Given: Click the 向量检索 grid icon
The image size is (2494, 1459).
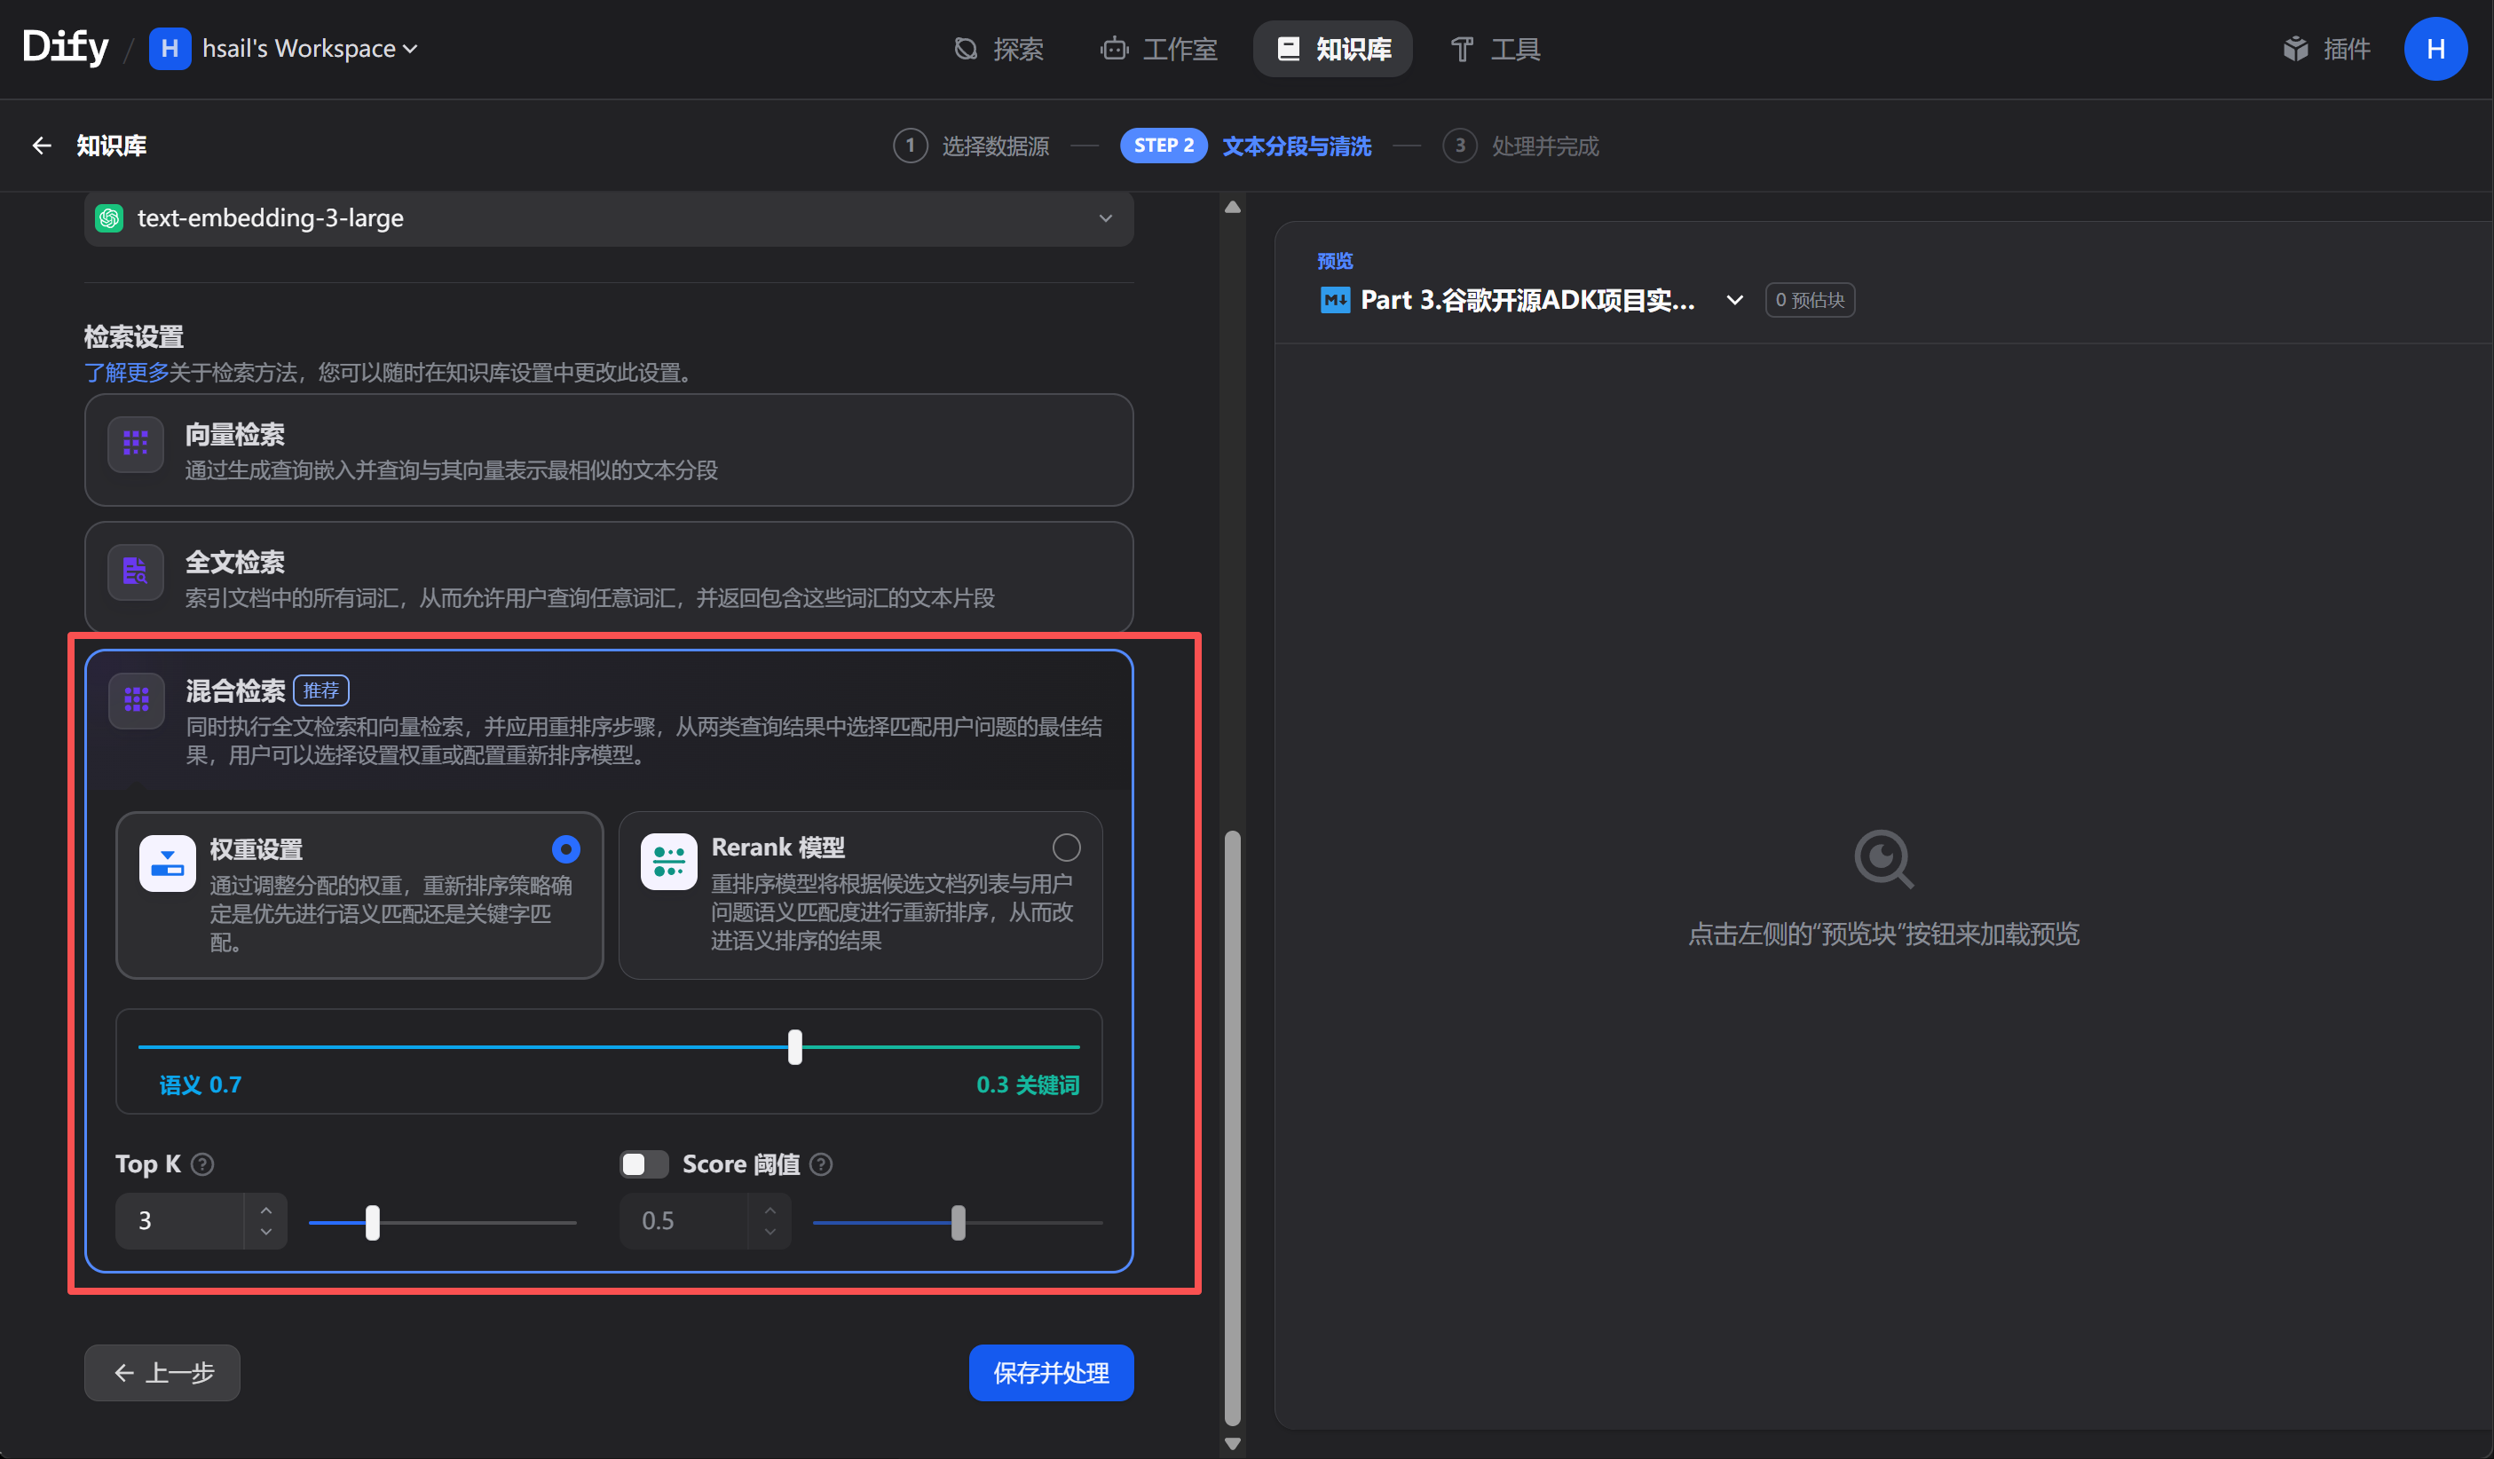Looking at the screenshot, I should coord(136,444).
